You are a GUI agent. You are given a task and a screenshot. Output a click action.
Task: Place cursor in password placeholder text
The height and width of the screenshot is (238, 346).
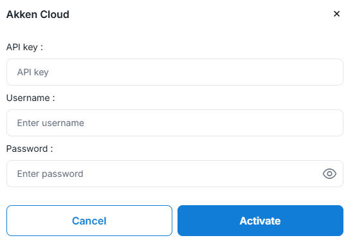coord(50,174)
